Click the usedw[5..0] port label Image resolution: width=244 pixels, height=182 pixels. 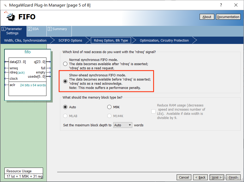click(37, 77)
